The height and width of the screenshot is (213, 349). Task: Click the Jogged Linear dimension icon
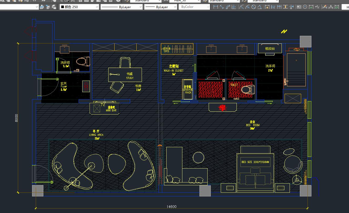317,7
